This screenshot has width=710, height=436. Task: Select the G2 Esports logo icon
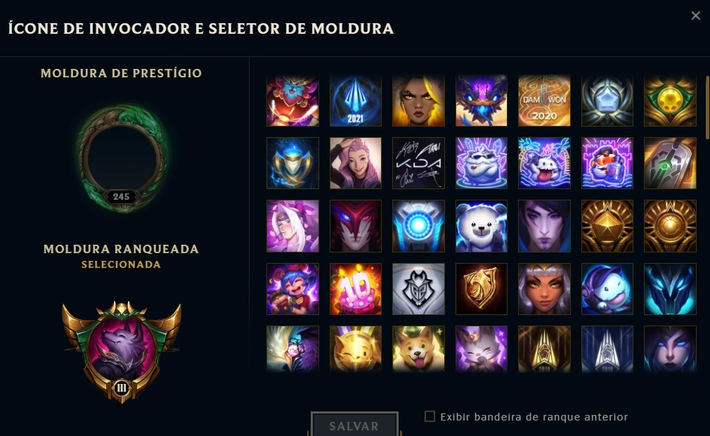[418, 289]
